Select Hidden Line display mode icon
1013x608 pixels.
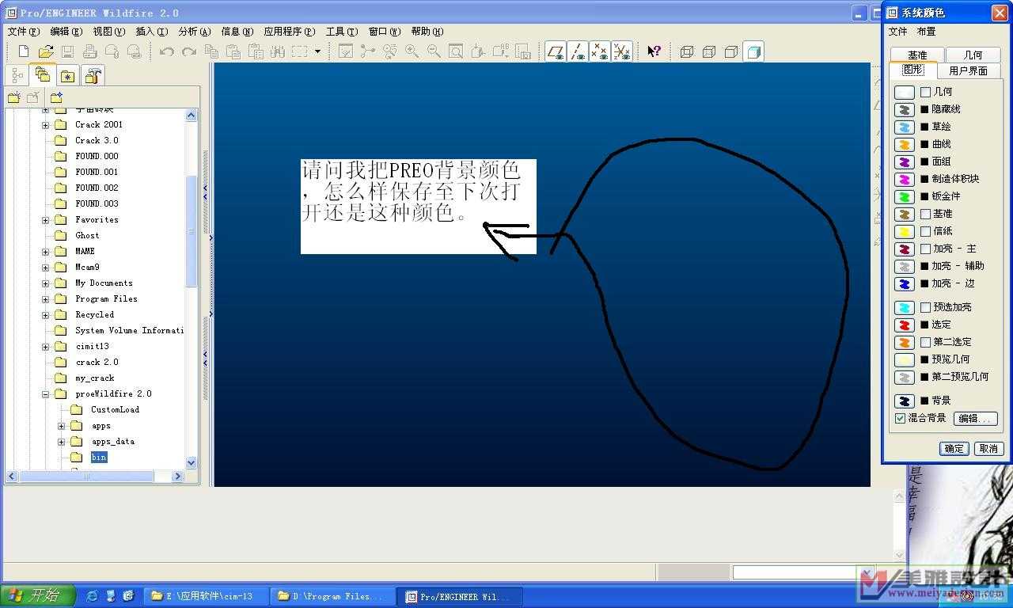coord(709,51)
